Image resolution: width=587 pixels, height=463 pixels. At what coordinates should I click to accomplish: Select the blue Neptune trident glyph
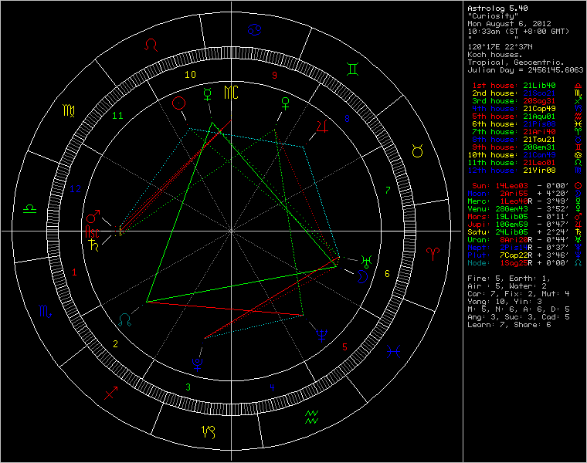(x=321, y=333)
